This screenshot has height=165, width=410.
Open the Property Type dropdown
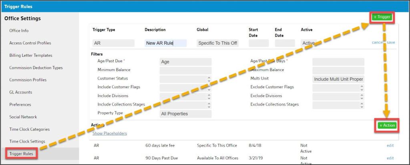click(x=185, y=114)
